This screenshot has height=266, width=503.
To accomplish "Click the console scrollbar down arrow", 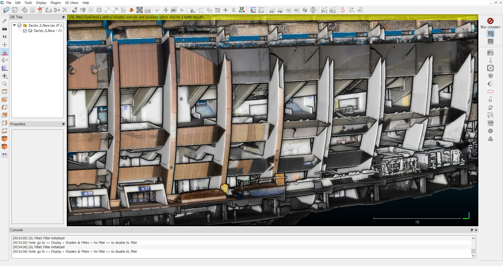I will [x=473, y=256].
